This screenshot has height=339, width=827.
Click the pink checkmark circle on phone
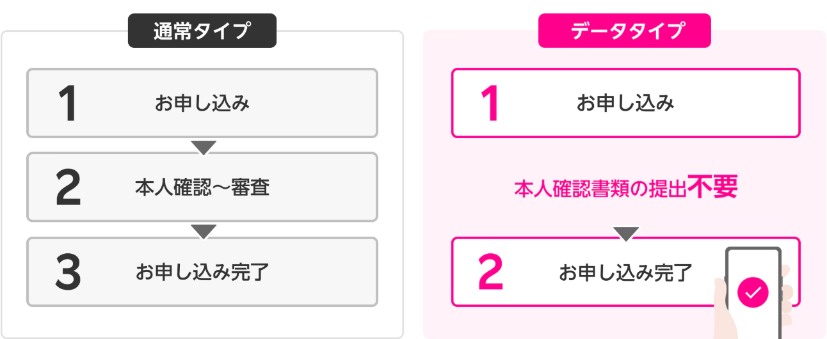753,292
